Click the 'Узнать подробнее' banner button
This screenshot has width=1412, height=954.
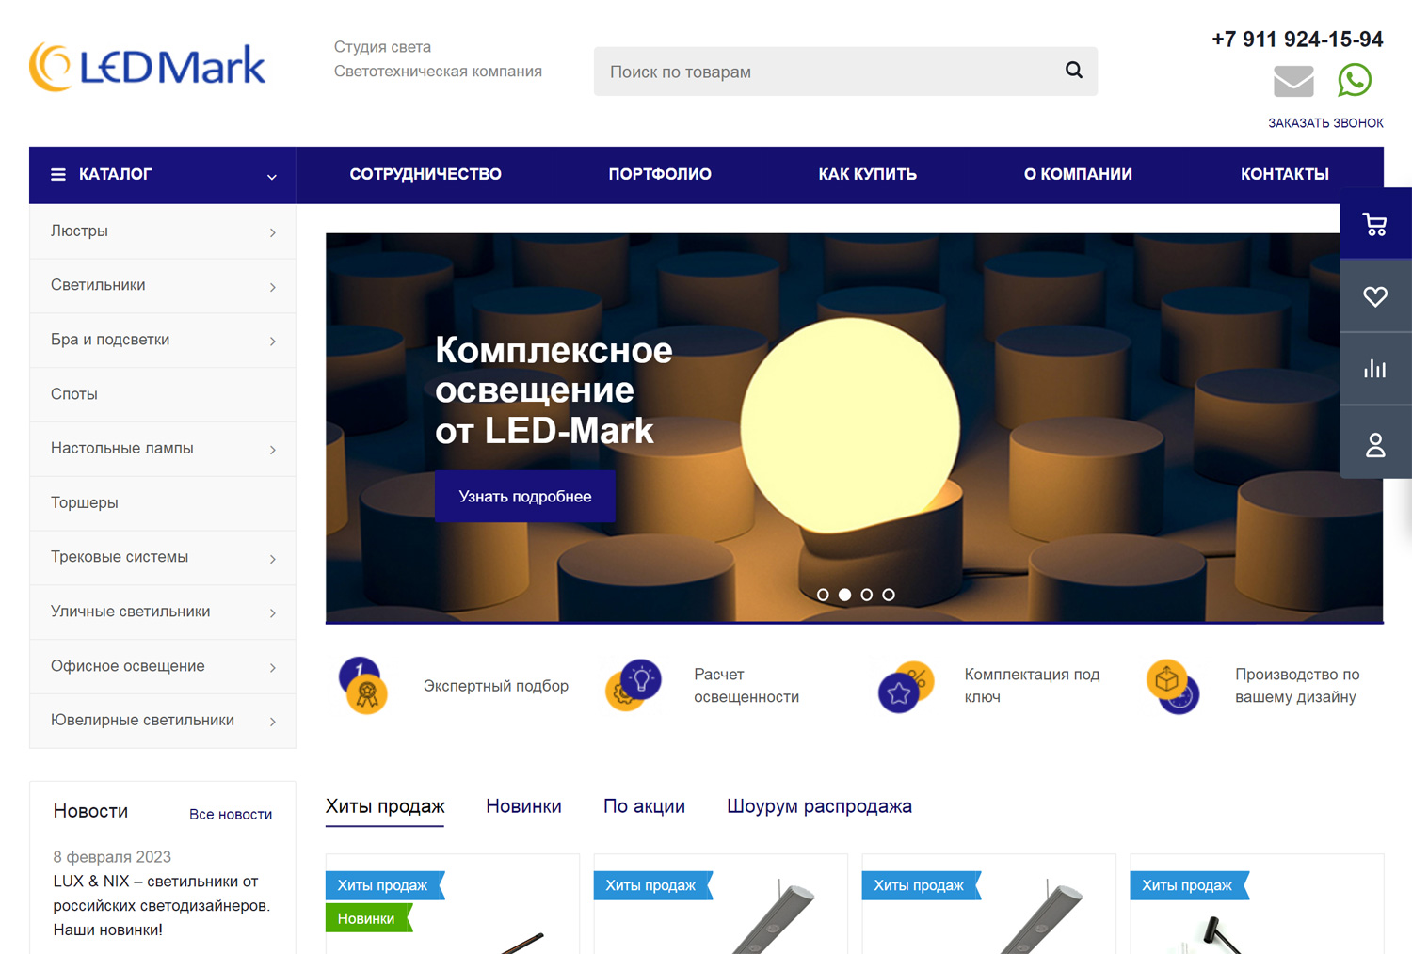pos(524,496)
